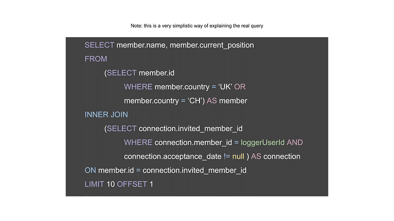The image size is (394, 221).
Task: Click the OFFSET keyword
Action: (x=132, y=185)
